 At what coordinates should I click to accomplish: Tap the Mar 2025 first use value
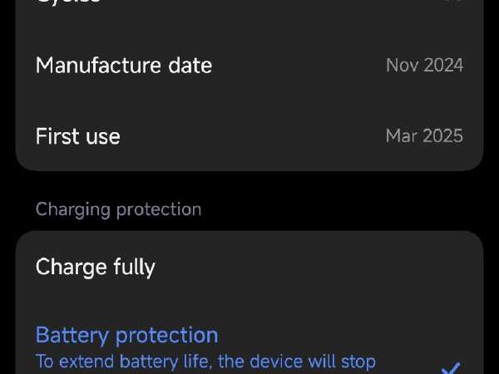(424, 136)
